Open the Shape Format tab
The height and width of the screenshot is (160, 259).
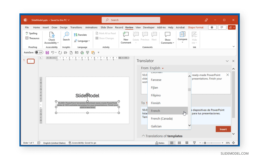click(x=196, y=27)
